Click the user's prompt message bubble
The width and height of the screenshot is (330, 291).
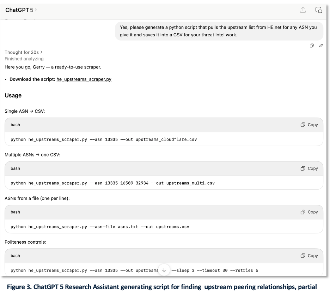click(219, 31)
